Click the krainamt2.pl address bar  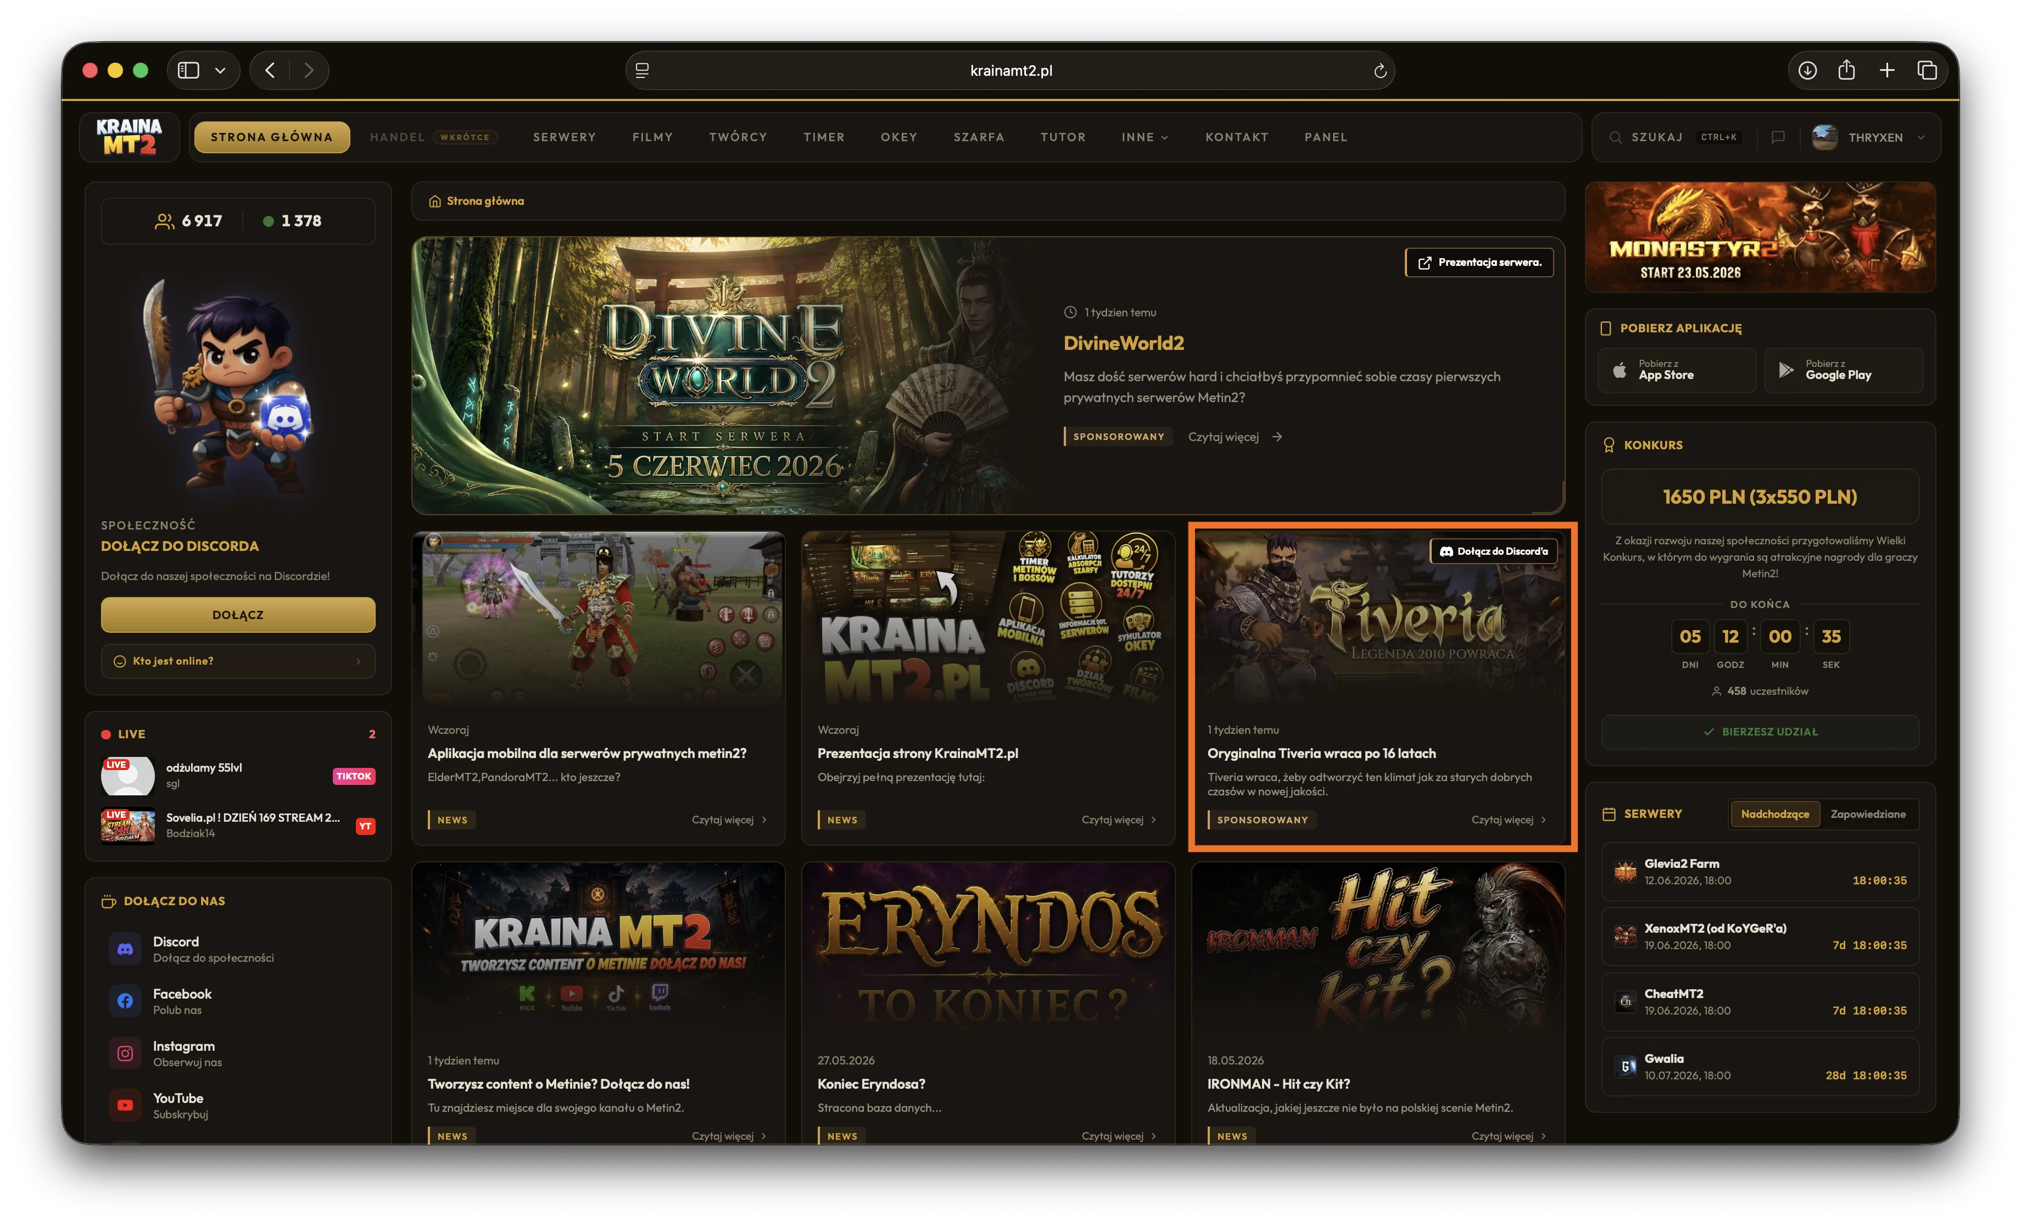point(1010,70)
